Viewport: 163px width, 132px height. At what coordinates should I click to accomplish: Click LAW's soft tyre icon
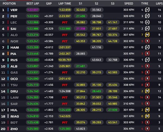[x=147, y=97]
